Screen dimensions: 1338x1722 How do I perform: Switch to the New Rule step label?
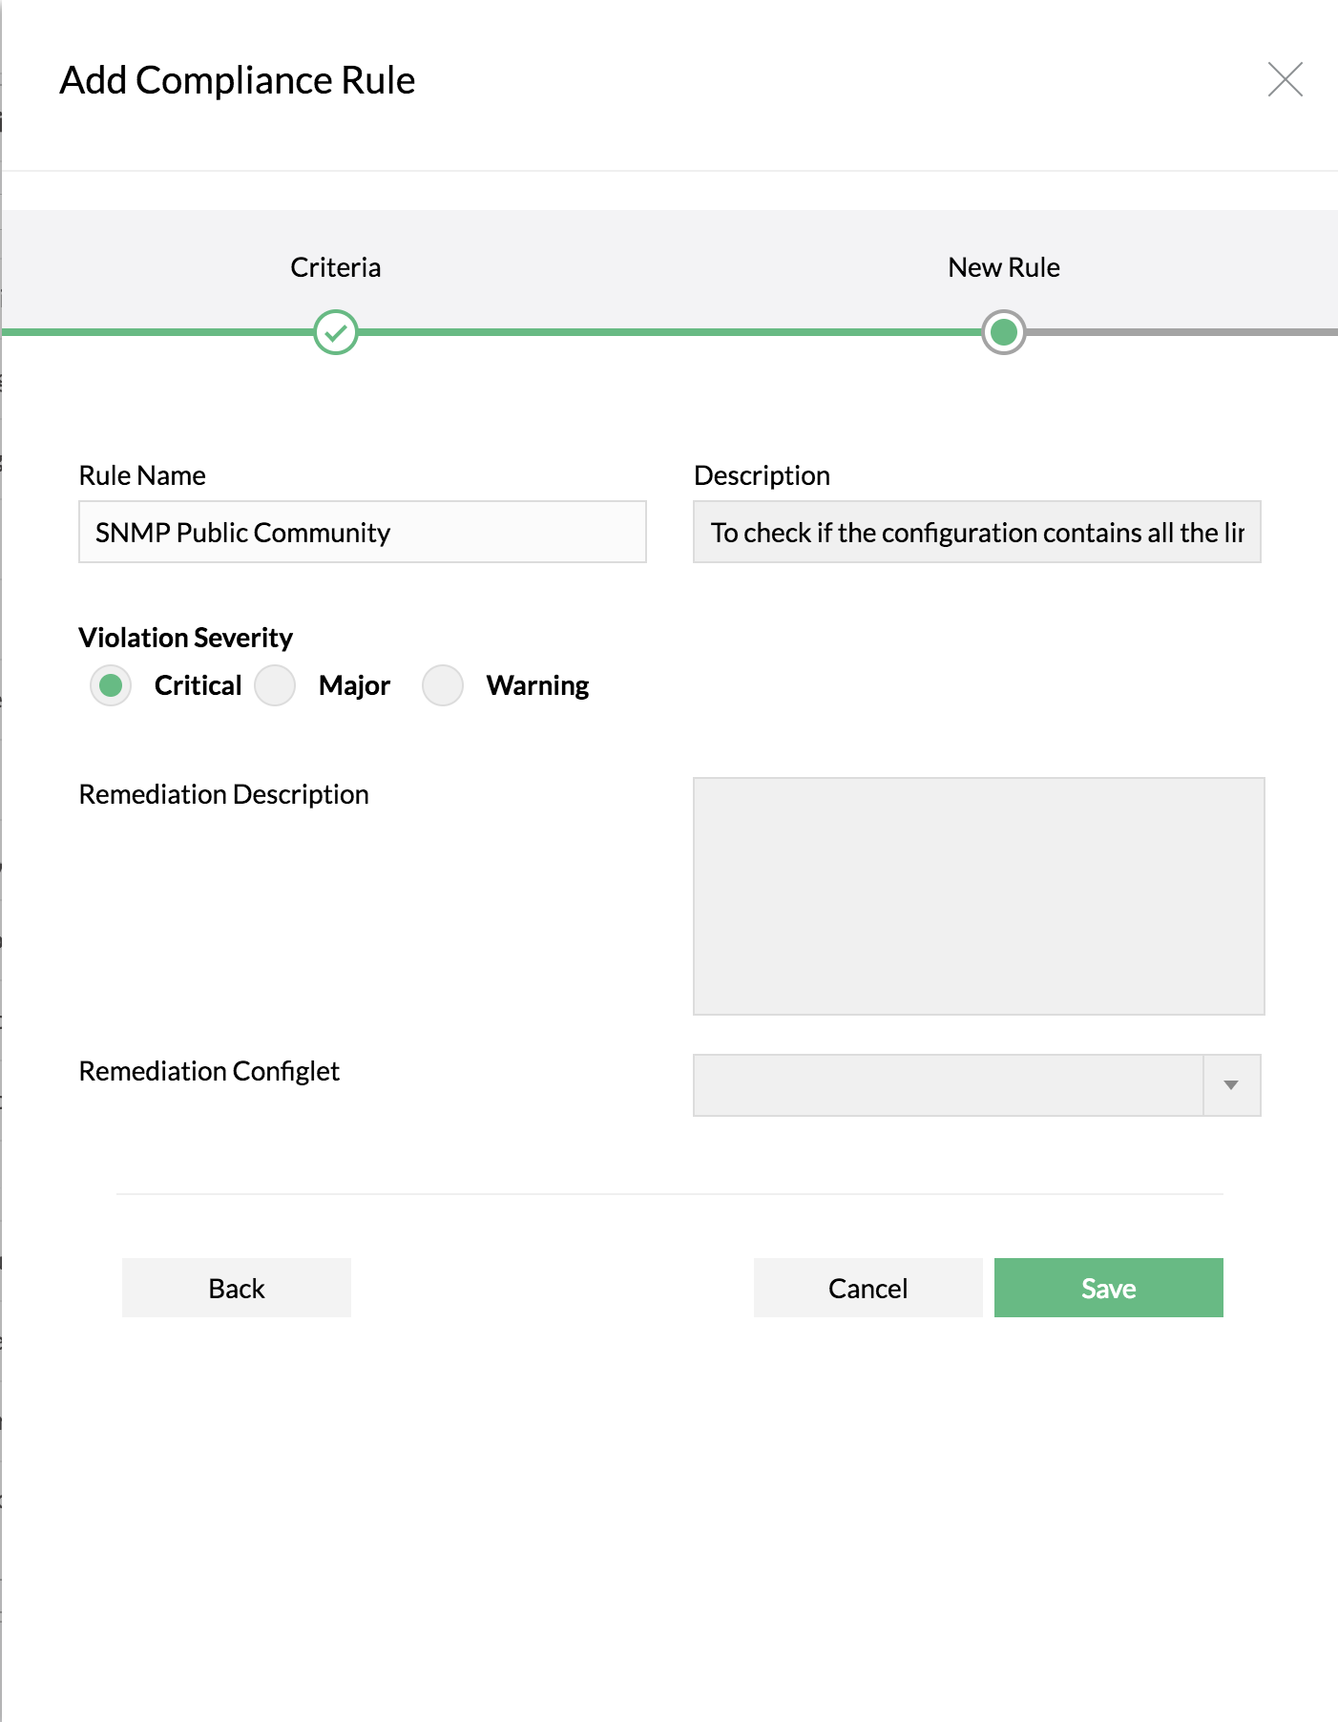pyautogui.click(x=1003, y=267)
